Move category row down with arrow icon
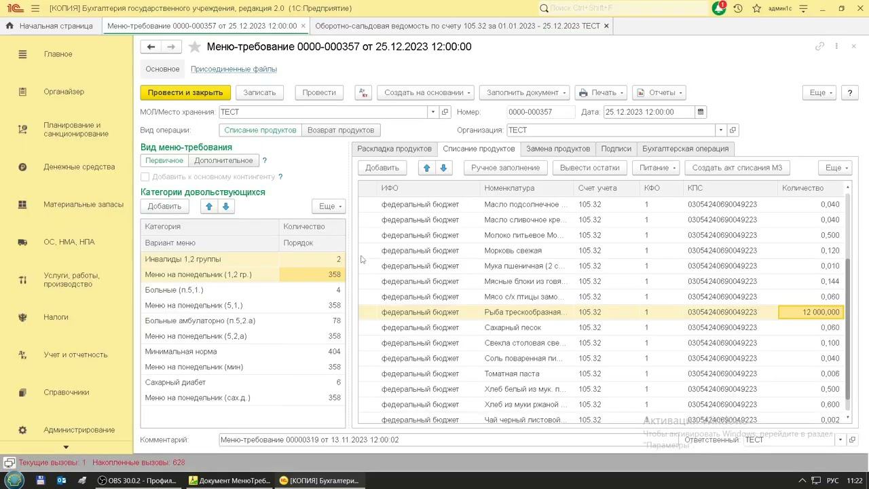Image resolution: width=869 pixels, height=489 pixels. [x=226, y=206]
